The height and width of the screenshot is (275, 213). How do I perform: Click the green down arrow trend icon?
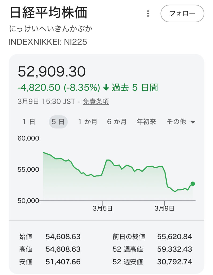[x=106, y=88]
